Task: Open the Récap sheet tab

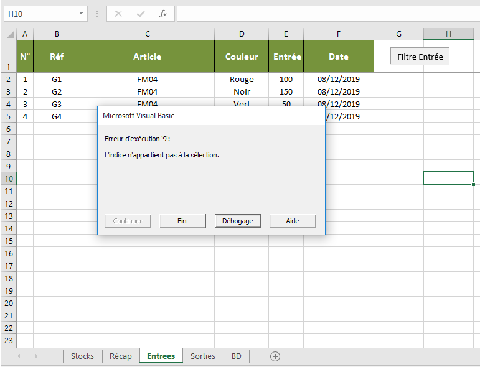Action: pos(121,356)
